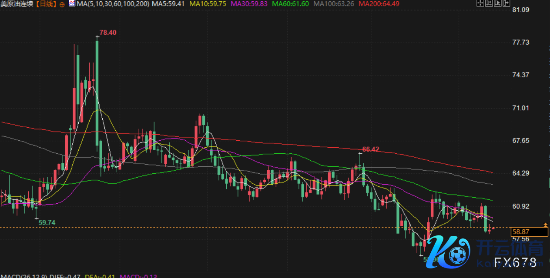
Task: Click the 78.40 high price marker
Action: 108,33
